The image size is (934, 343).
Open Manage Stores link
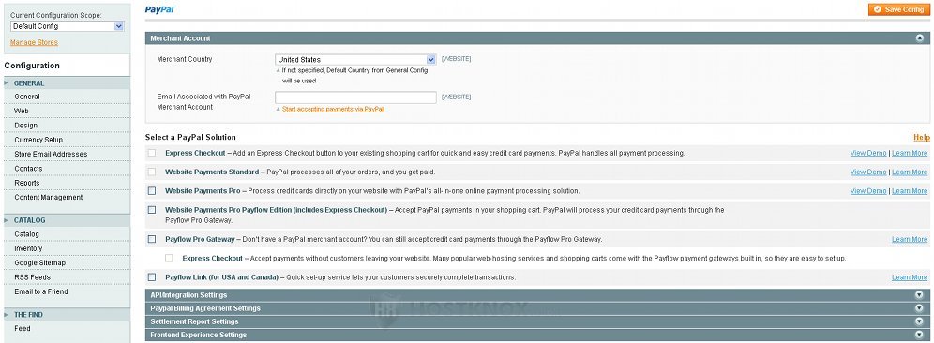[34, 42]
